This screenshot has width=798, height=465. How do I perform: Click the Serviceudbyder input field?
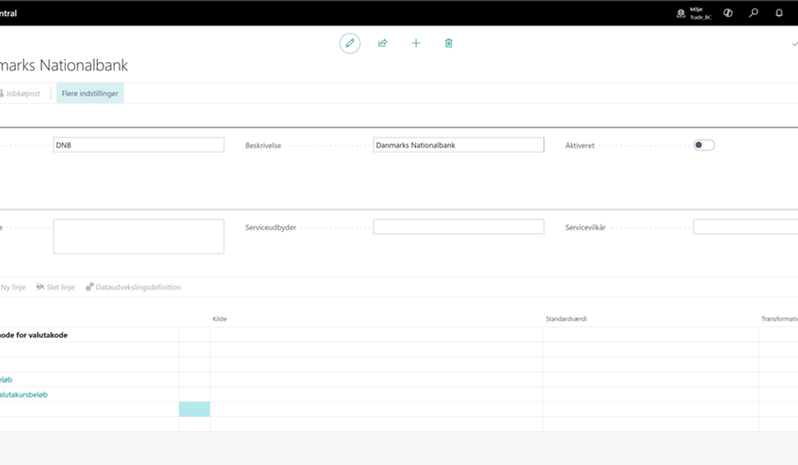[458, 227]
